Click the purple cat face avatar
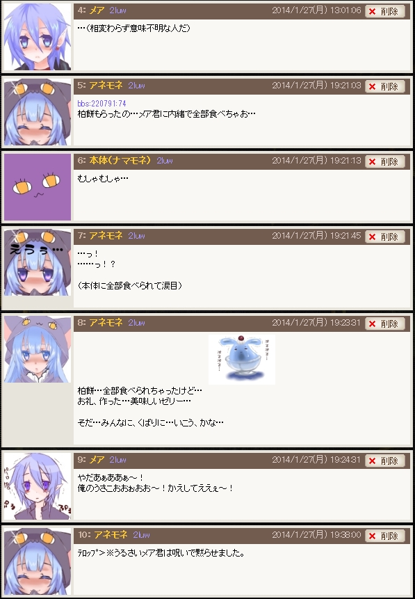 click(x=38, y=187)
